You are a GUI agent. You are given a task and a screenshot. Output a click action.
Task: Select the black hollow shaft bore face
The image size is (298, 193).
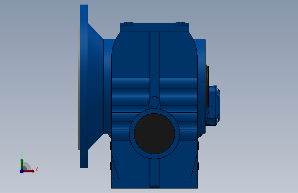pos(154,134)
